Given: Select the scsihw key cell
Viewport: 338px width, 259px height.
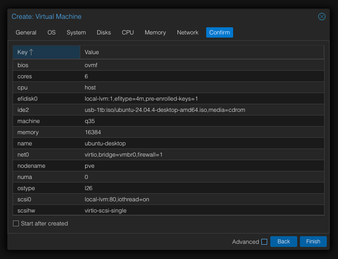Looking at the screenshot, I should point(46,210).
